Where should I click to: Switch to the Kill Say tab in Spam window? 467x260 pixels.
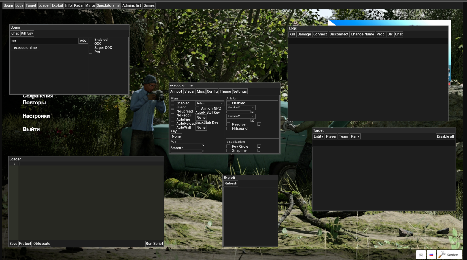27,33
